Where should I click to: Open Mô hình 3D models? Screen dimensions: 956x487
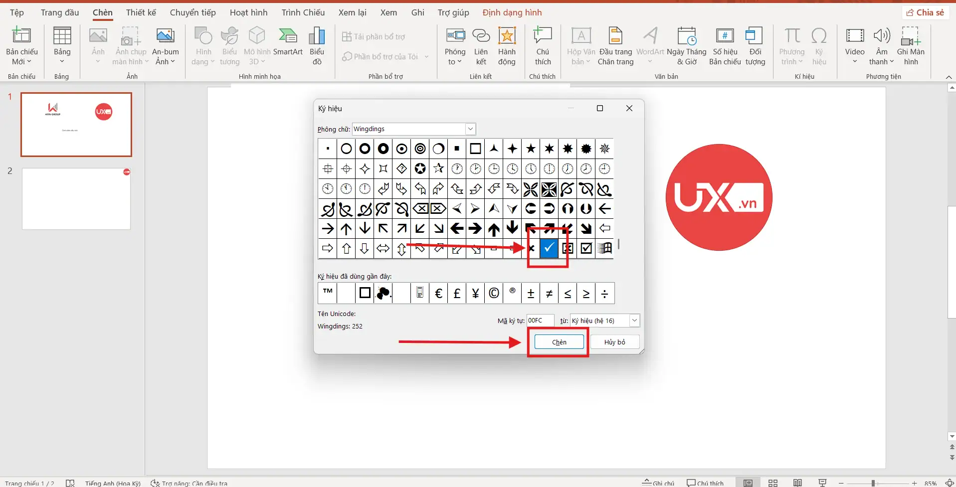257,45
